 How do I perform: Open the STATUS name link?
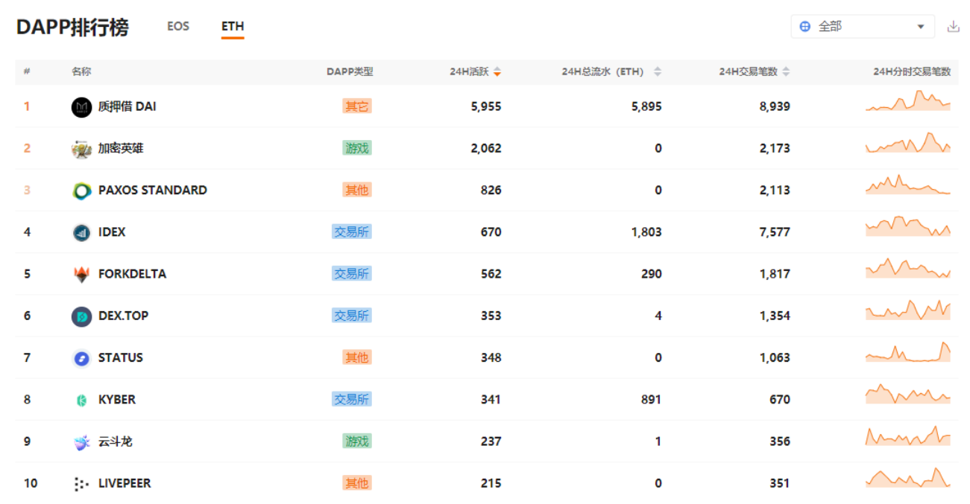pyautogui.click(x=120, y=357)
